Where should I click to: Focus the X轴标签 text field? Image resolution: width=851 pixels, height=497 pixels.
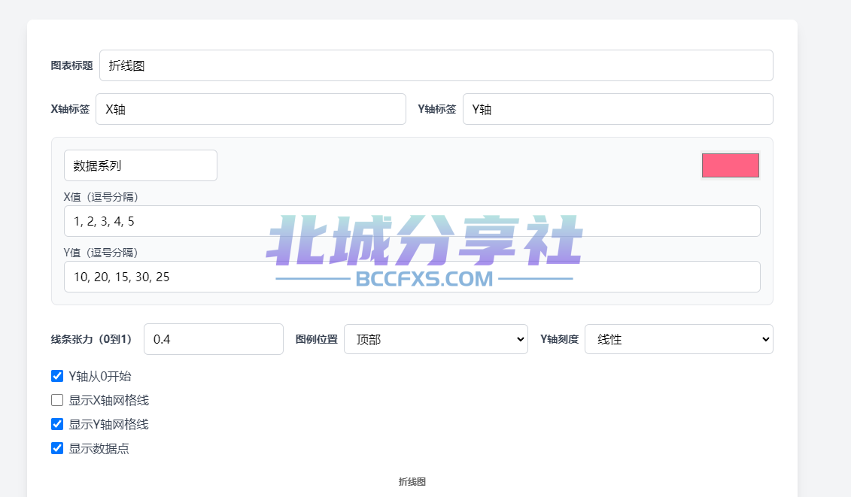click(251, 109)
